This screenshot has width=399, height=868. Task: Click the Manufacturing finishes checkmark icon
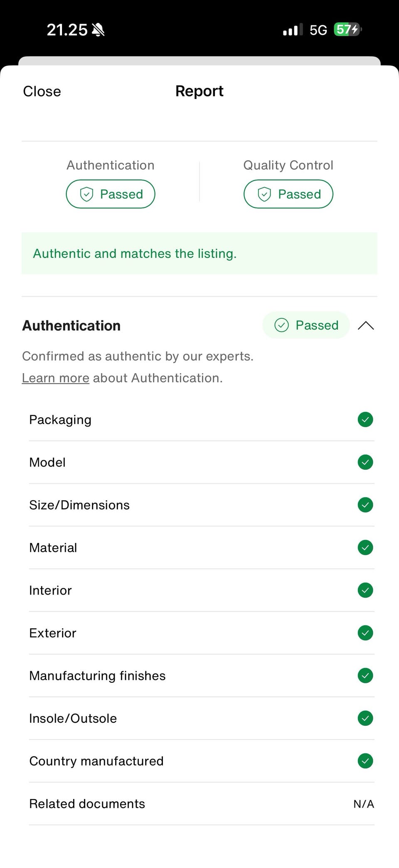(x=365, y=675)
